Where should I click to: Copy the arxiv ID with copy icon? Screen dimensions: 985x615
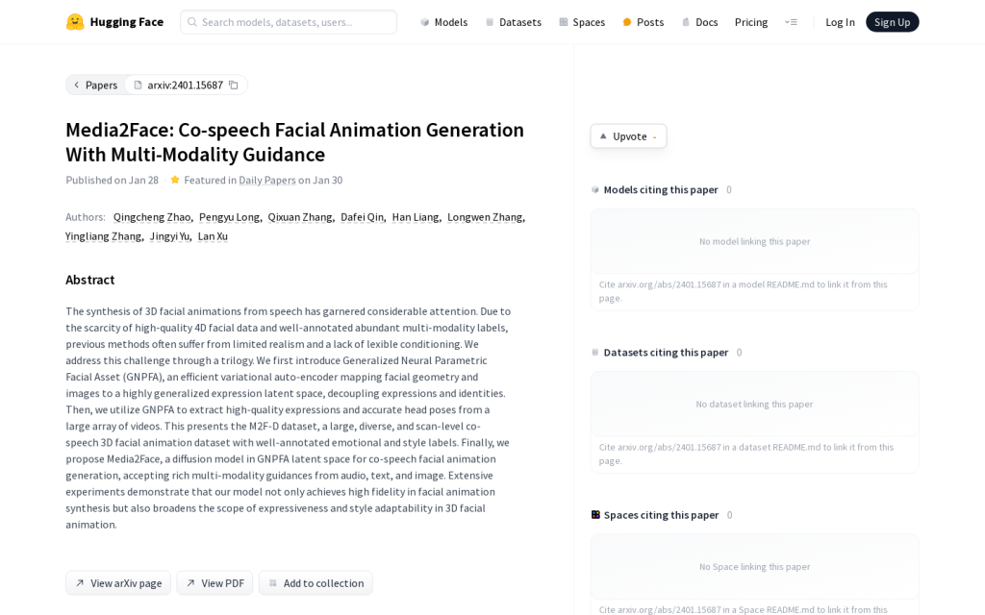[233, 86]
